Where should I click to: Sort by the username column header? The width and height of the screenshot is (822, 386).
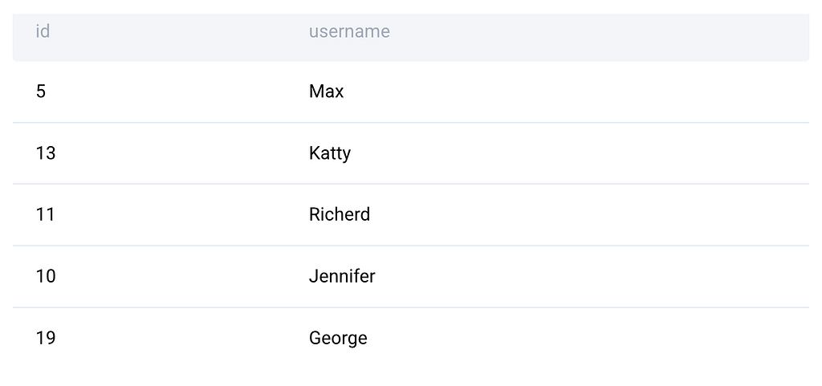(x=349, y=31)
